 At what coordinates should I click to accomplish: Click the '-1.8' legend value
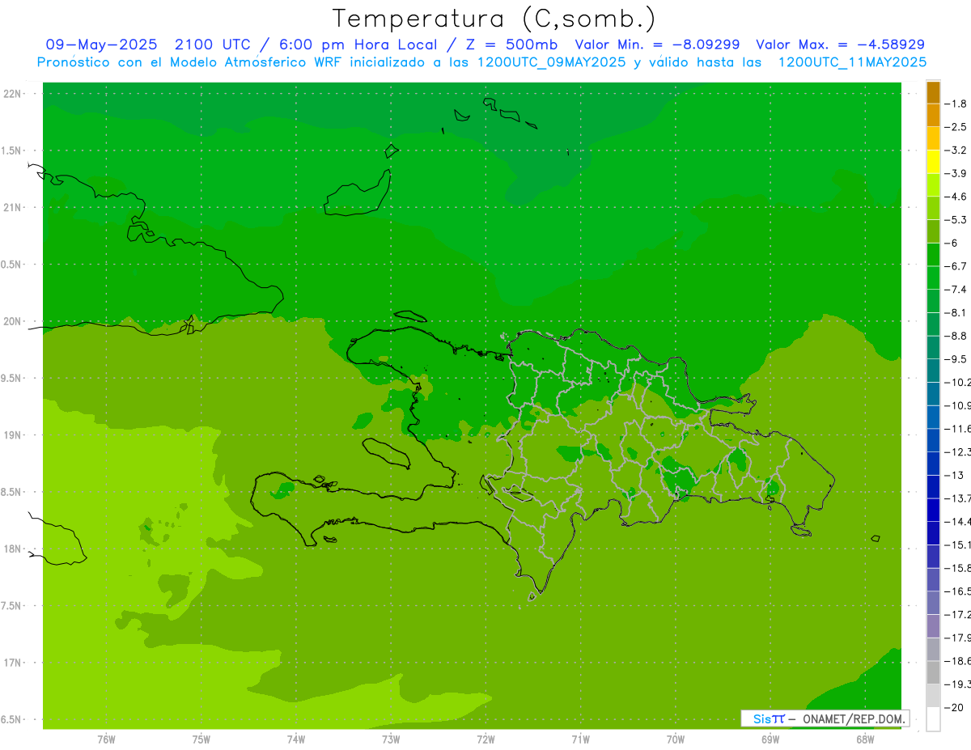click(956, 104)
